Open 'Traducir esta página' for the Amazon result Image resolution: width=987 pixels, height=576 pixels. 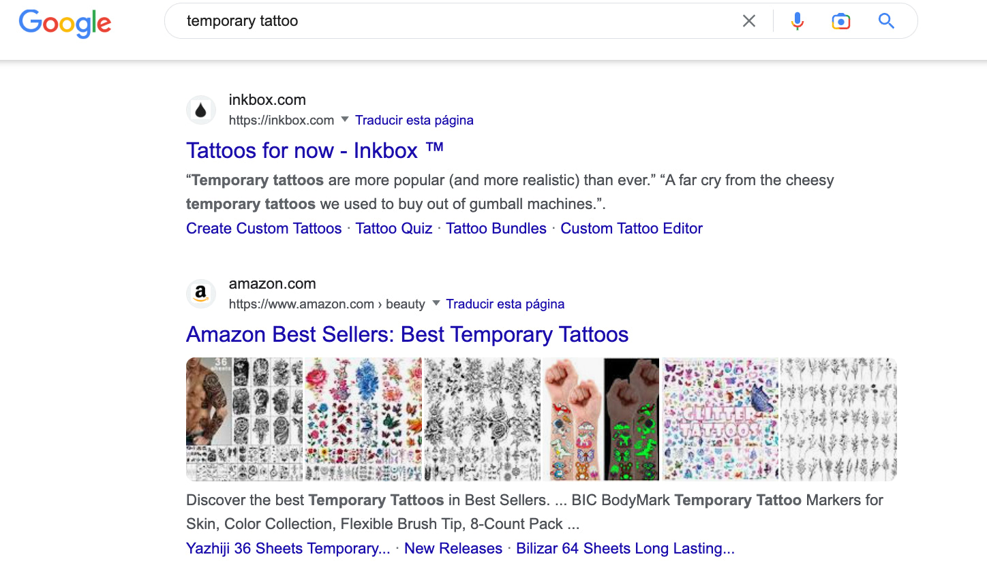pos(505,304)
